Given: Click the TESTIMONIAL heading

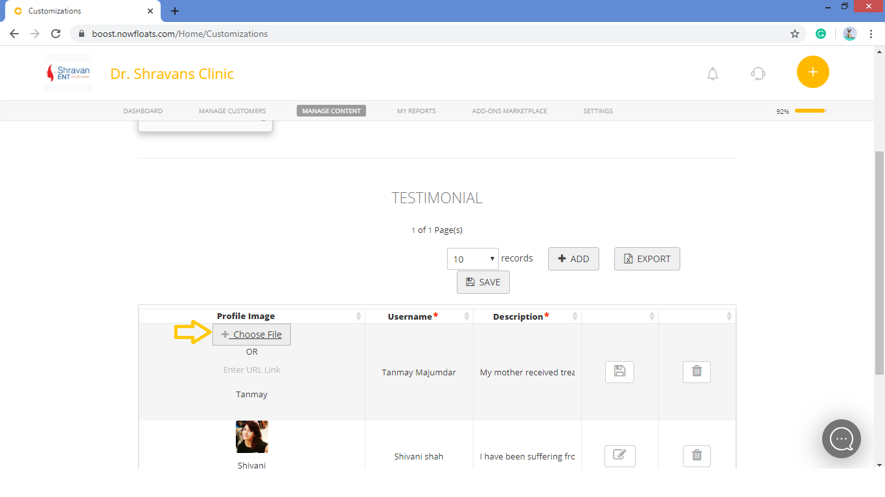Looking at the screenshot, I should 437,198.
